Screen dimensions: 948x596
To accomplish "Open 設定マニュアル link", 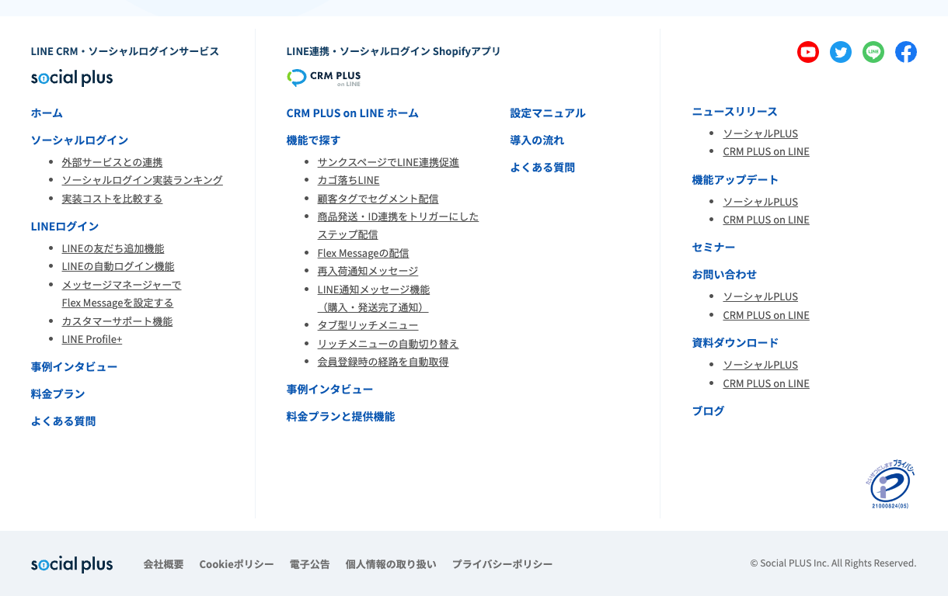I will tap(548, 113).
